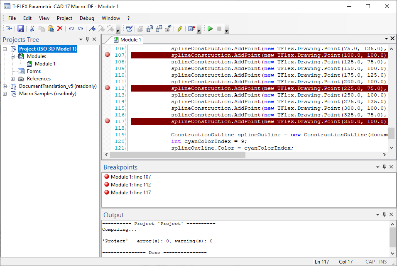
Task: Open the File menu
Action: 12,18
